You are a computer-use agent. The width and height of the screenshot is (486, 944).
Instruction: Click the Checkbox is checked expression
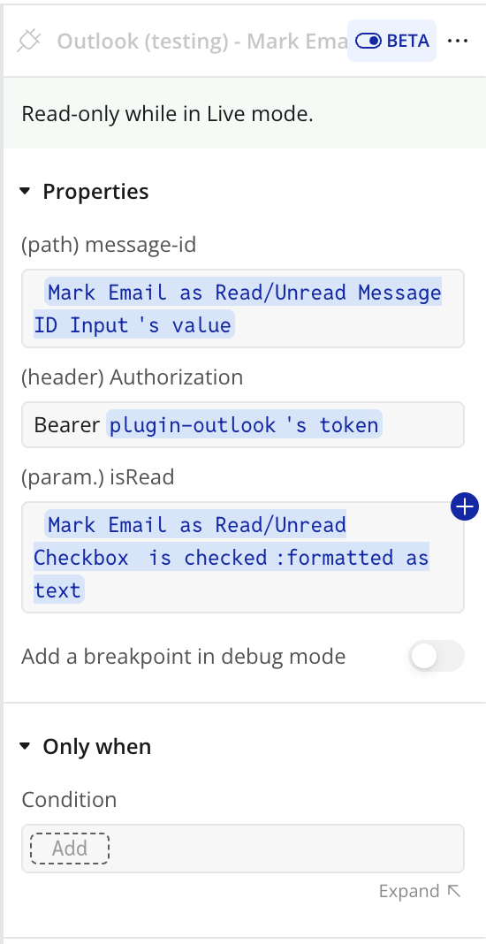[232, 557]
